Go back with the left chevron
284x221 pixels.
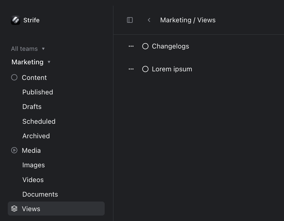149,20
